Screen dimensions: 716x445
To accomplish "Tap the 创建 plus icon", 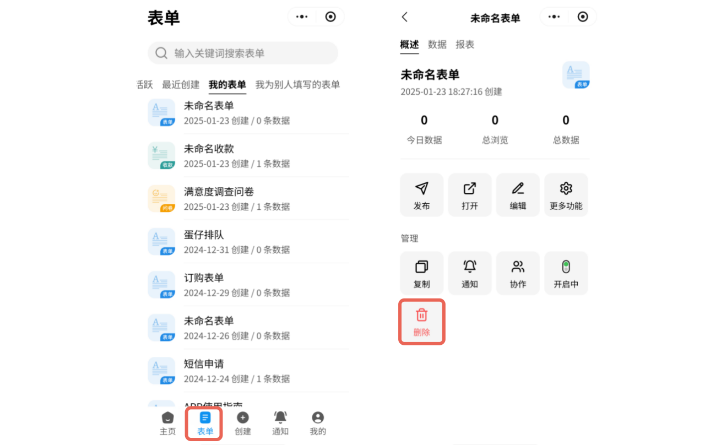I will [242, 417].
